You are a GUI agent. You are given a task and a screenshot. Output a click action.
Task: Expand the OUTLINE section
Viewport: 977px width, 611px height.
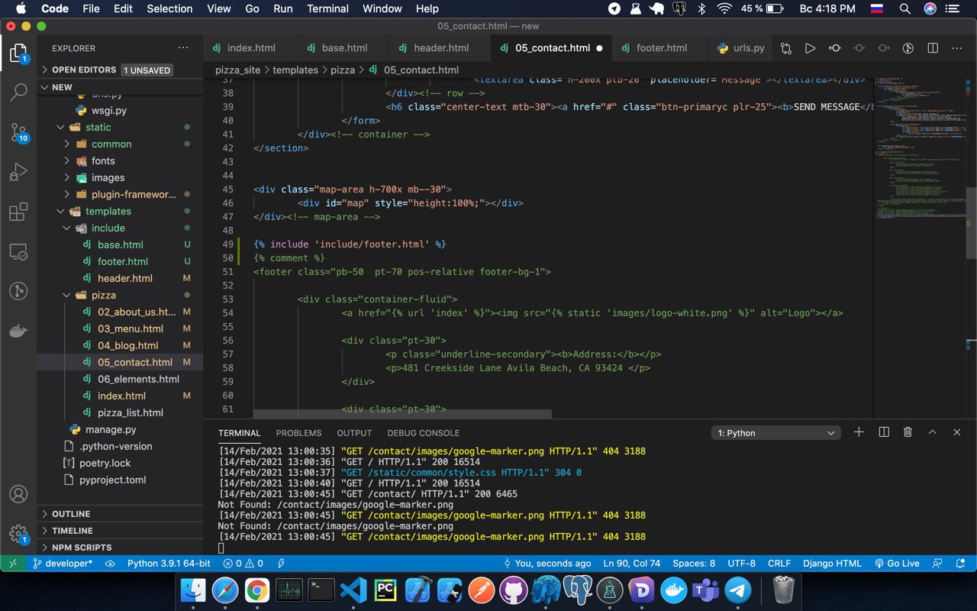pyautogui.click(x=71, y=514)
